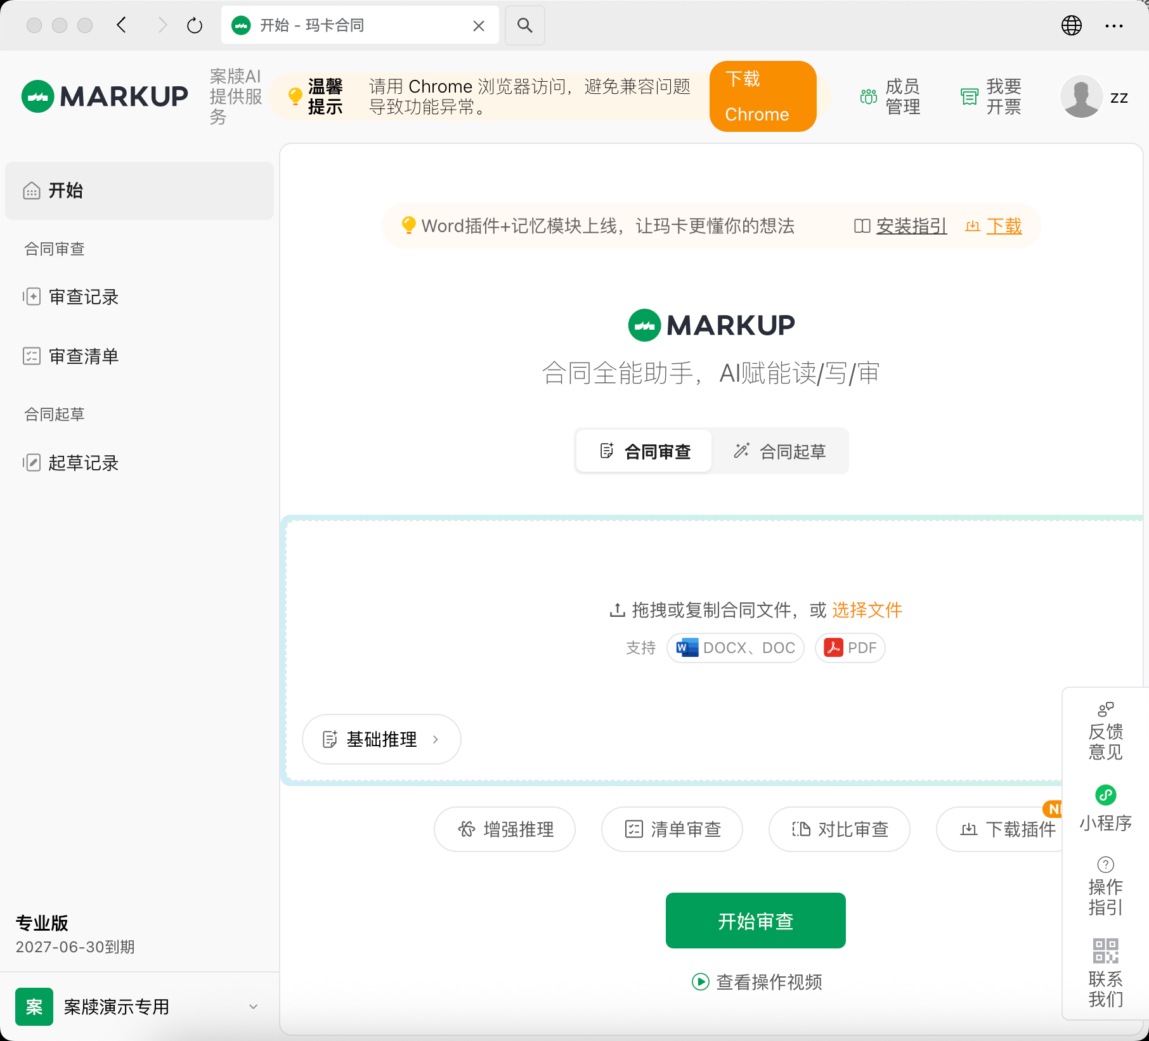Viewport: 1149px width, 1041px height.
Task: Click the download icon beside 下载 link
Action: click(973, 226)
